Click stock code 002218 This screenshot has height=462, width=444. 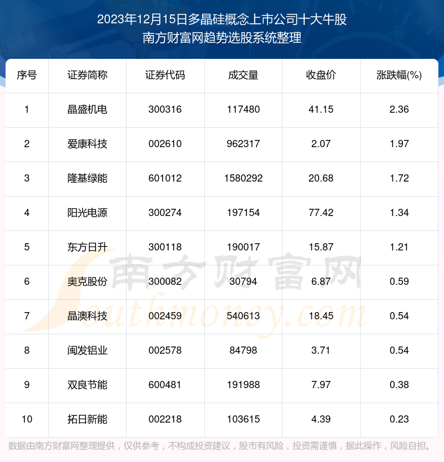[x=165, y=419]
